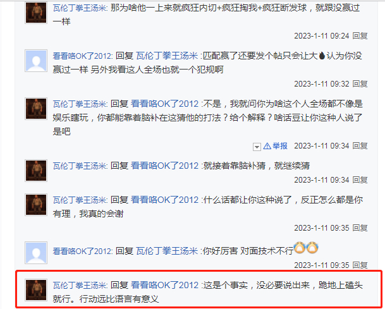Click 回复 under 你好厉害 对面技术不行 comment
Viewport: 385px width, 309px height.
click(x=360, y=265)
